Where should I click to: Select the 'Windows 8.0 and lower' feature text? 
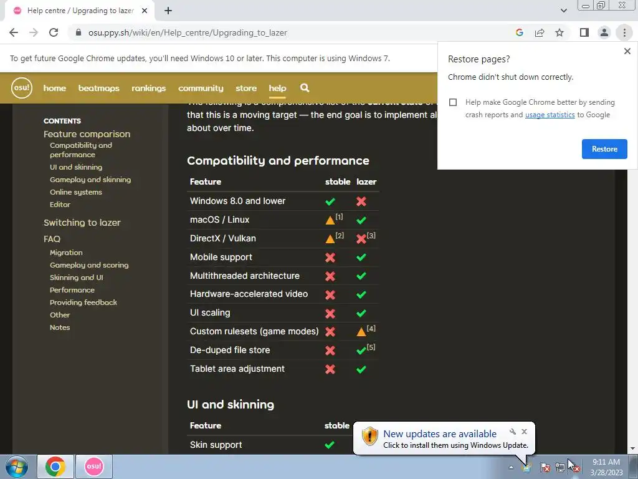click(x=237, y=201)
